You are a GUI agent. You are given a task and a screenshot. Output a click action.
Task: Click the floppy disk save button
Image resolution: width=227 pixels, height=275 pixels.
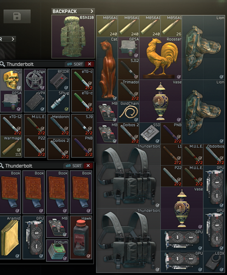[x=17, y=16]
